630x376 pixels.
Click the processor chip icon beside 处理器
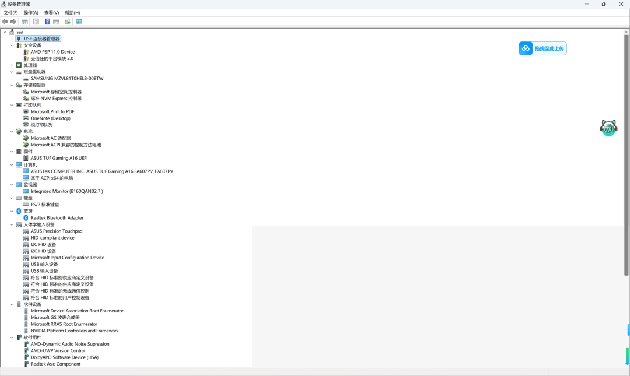[19, 65]
